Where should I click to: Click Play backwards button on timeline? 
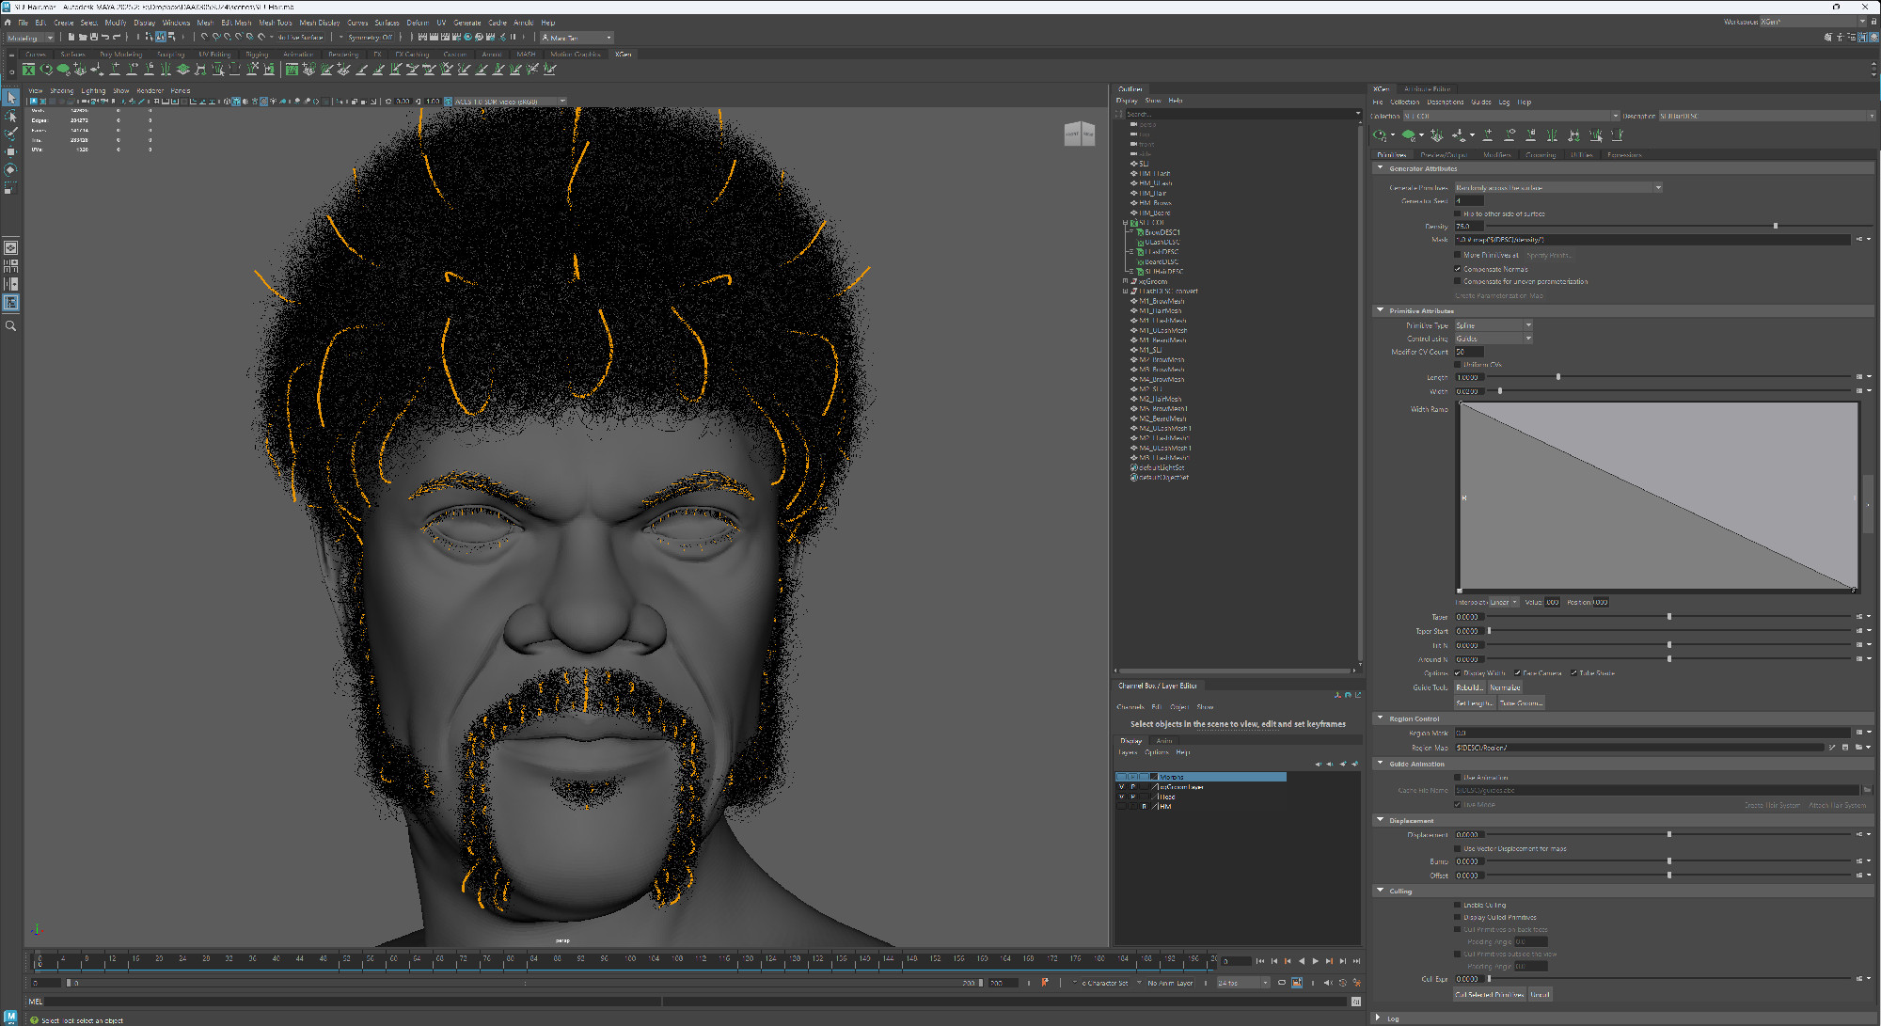(1302, 961)
